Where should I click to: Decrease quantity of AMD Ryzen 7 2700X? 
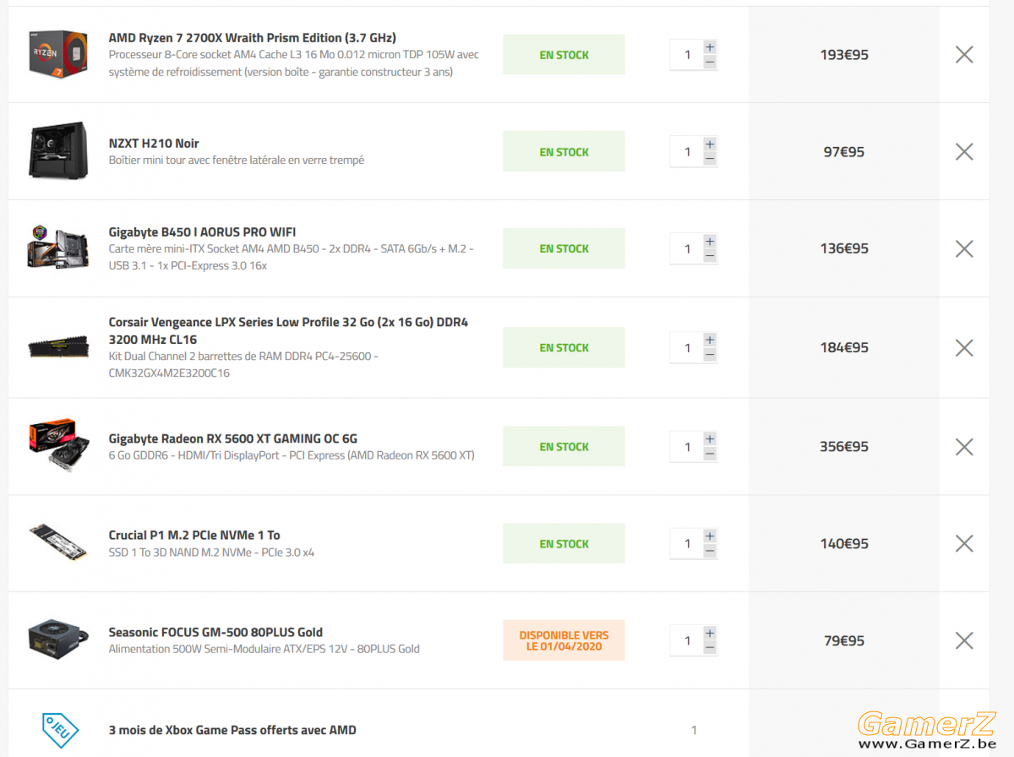pyautogui.click(x=710, y=62)
